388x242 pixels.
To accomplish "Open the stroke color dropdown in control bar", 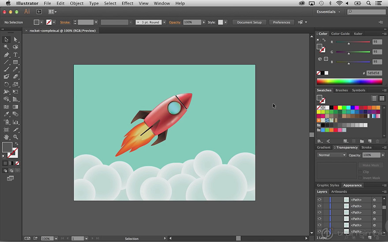I will [x=54, y=22].
